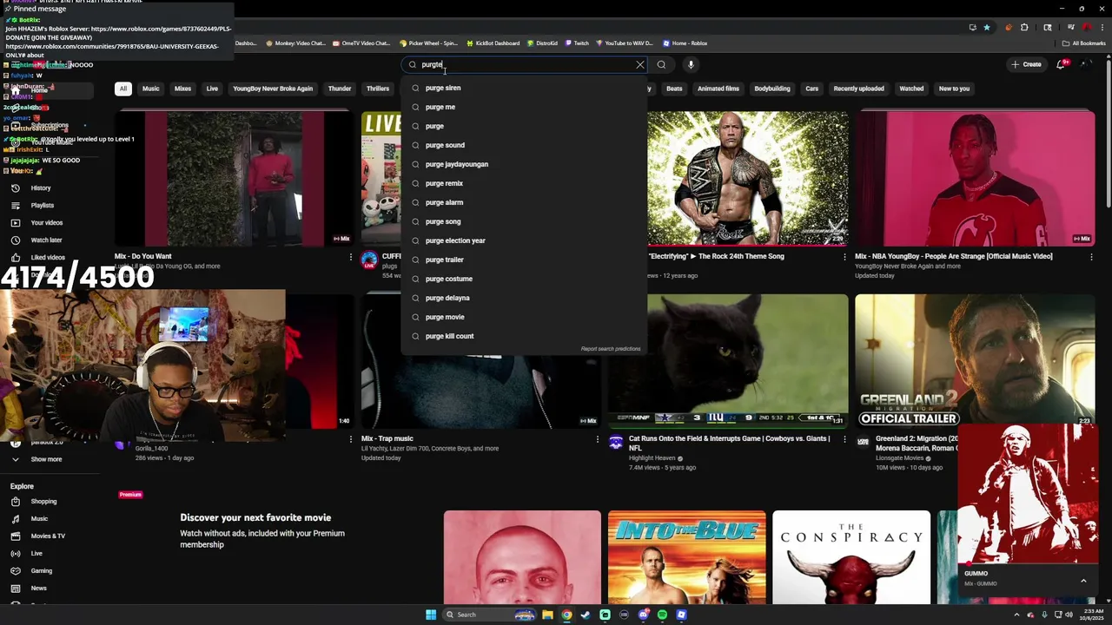The height and width of the screenshot is (625, 1112).
Task: Open the All Bookmarks folder
Action: (x=1083, y=43)
